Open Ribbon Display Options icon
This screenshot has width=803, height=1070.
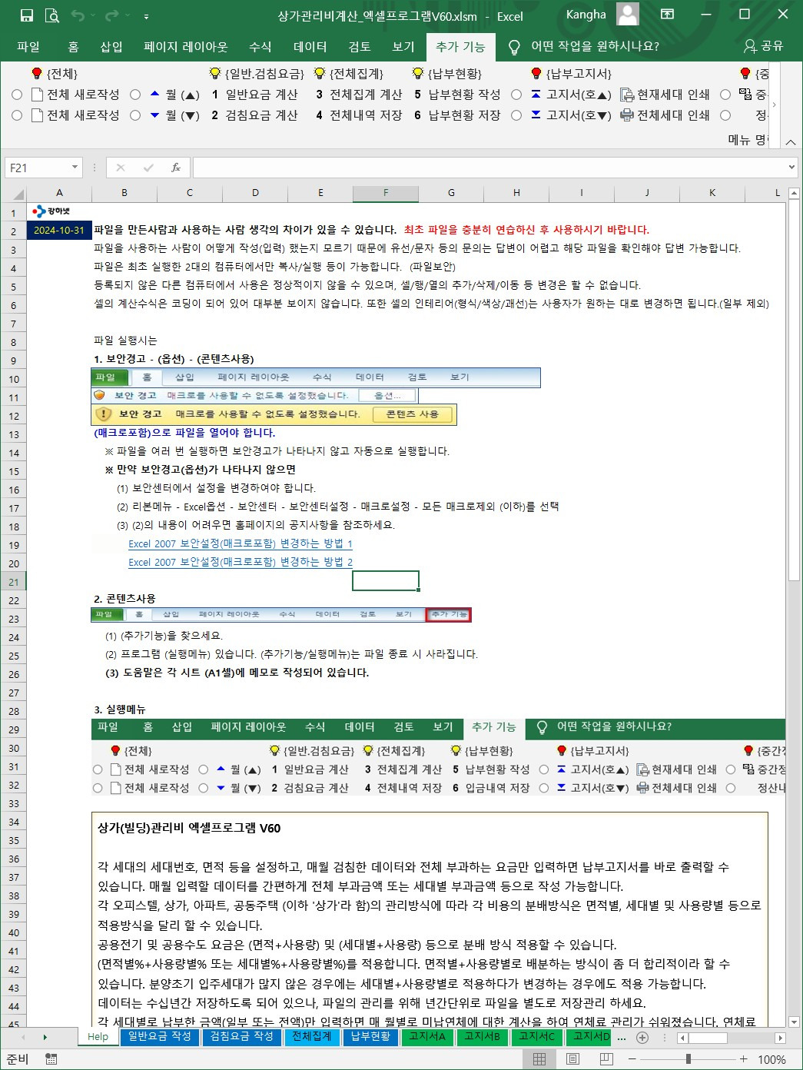(667, 15)
